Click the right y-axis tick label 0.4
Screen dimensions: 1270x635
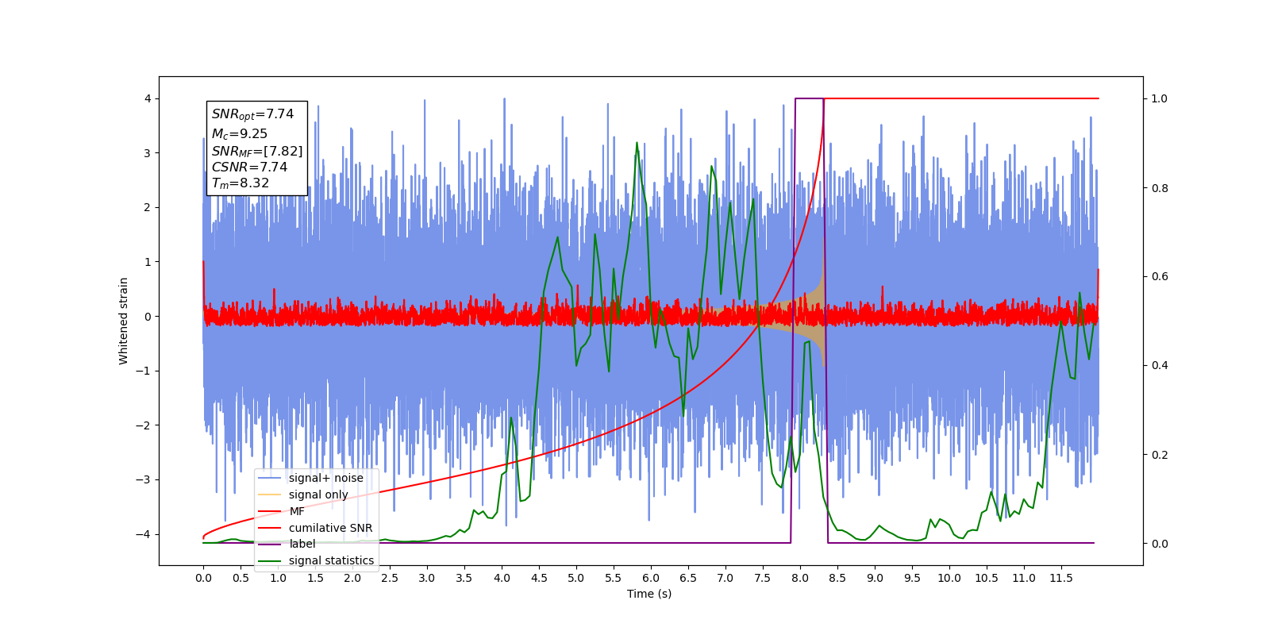pyautogui.click(x=1160, y=365)
